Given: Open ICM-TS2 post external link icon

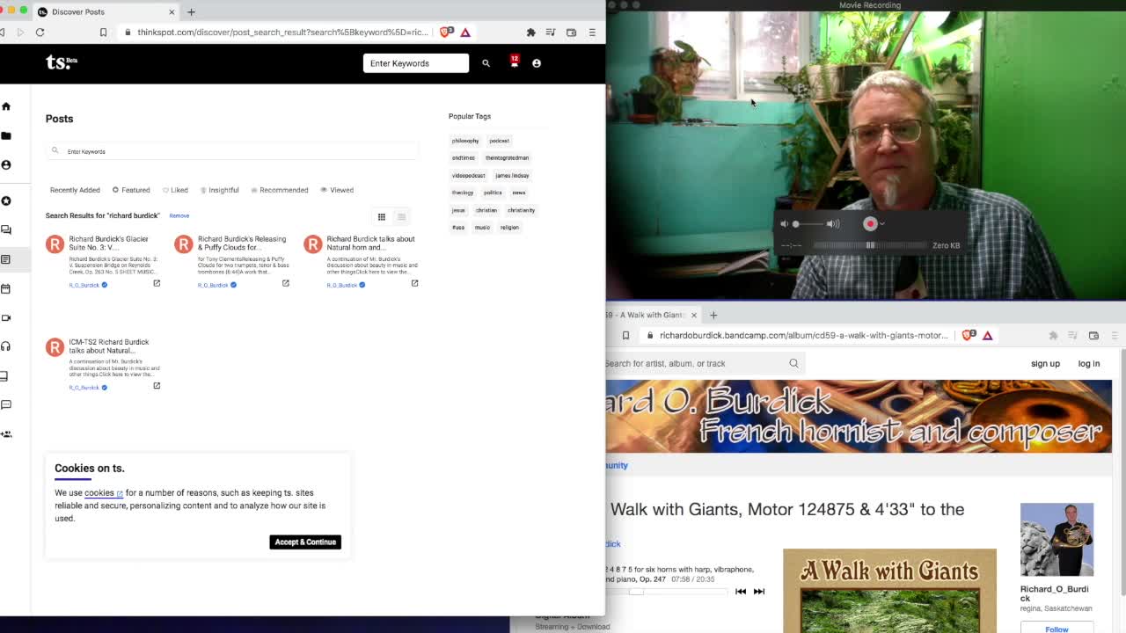Looking at the screenshot, I should point(157,386).
